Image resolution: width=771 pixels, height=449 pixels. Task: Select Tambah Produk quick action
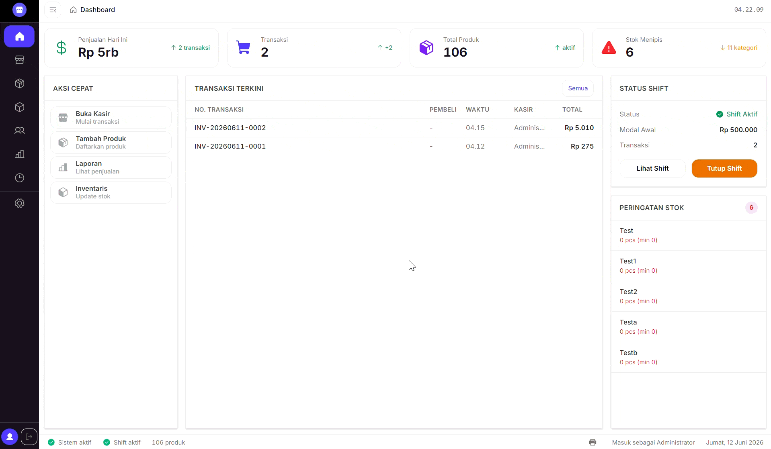click(111, 143)
